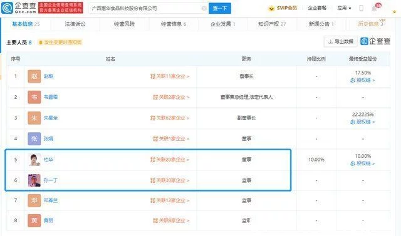This screenshot has height=236, width=401.
Task: Open person name link in row 8
Action: pyautogui.click(x=48, y=220)
